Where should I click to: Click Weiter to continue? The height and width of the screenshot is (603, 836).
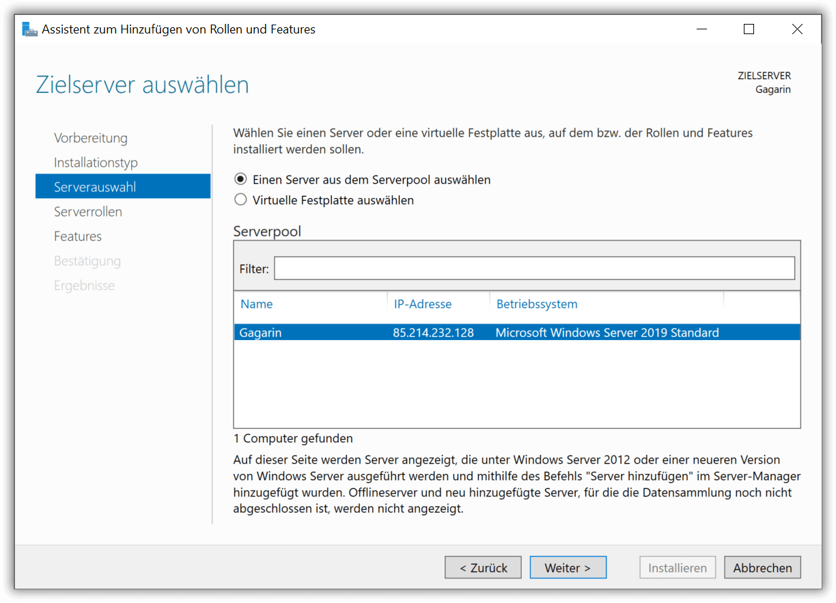(568, 567)
